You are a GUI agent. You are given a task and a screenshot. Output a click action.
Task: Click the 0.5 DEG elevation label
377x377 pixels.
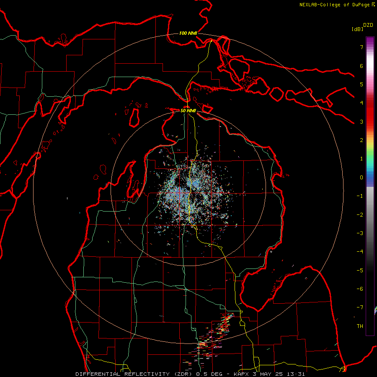tap(209, 374)
